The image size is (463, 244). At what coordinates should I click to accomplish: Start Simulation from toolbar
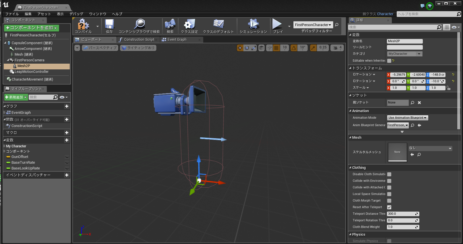click(x=253, y=25)
